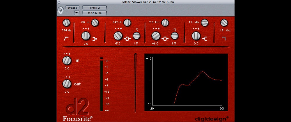Click the link chain icon beside Bypass
This screenshot has height=122, width=291.
61,10
